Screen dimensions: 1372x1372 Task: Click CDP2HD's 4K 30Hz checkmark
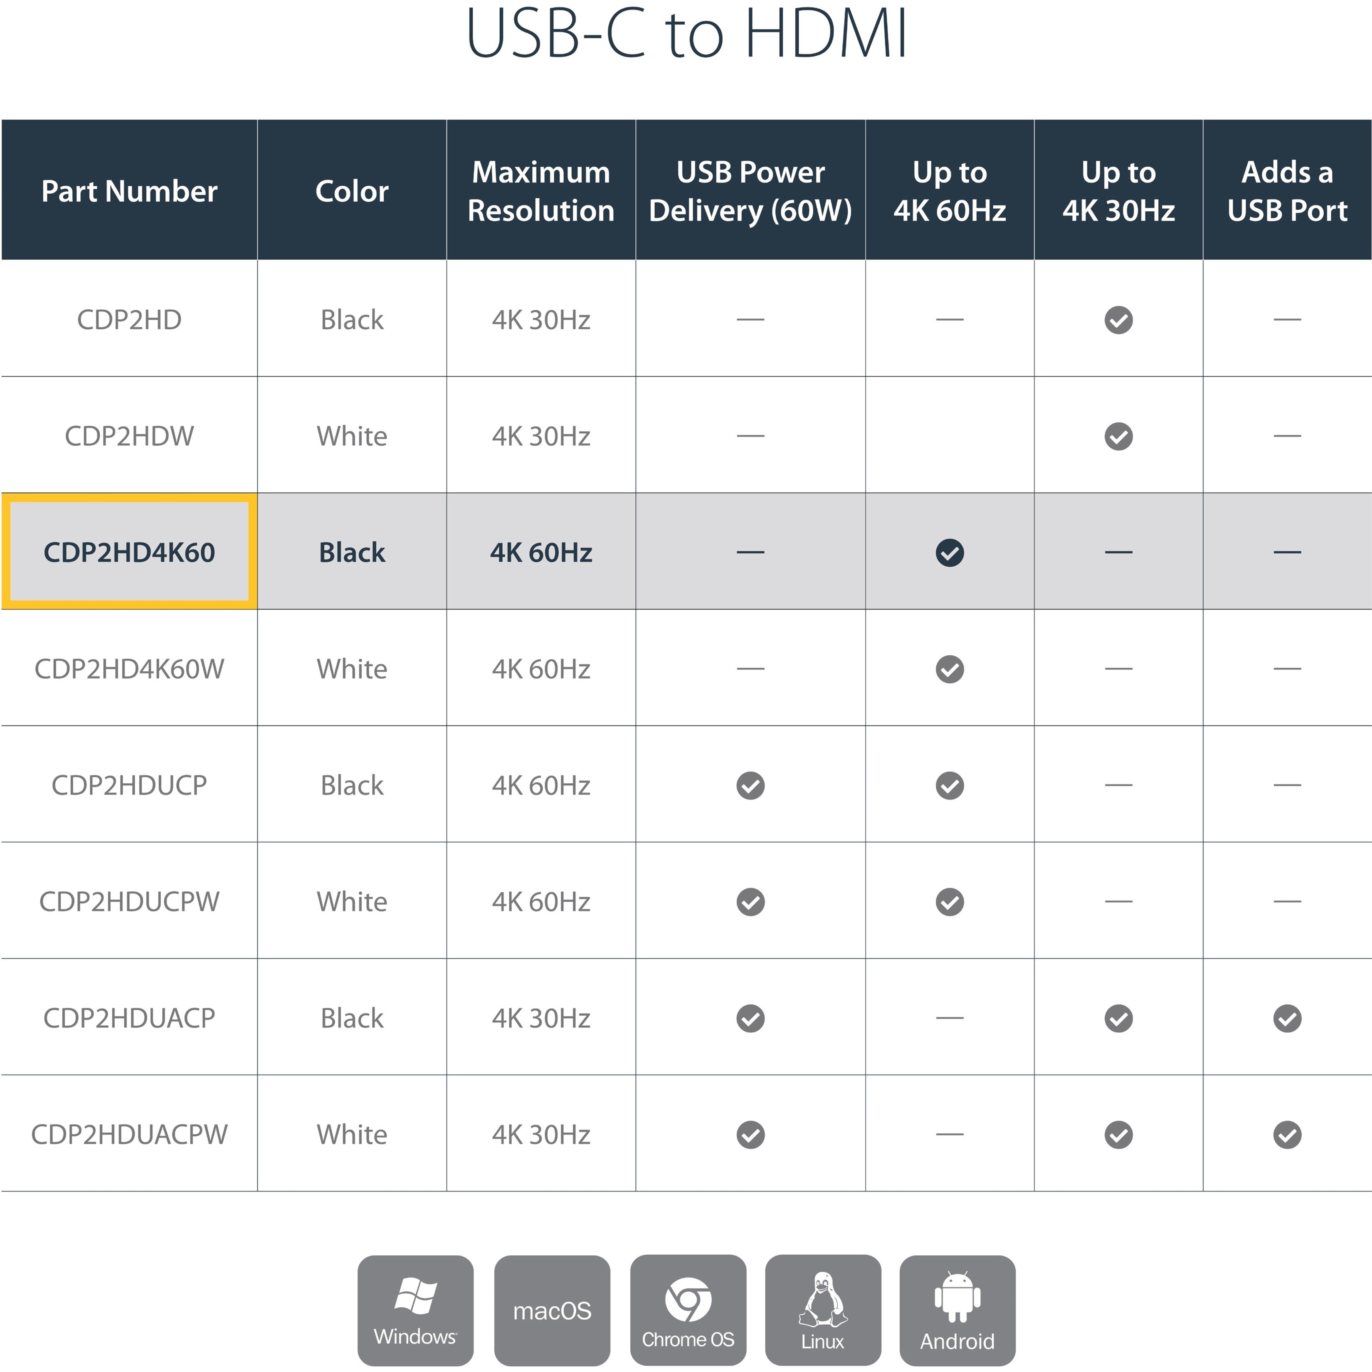(x=1118, y=320)
